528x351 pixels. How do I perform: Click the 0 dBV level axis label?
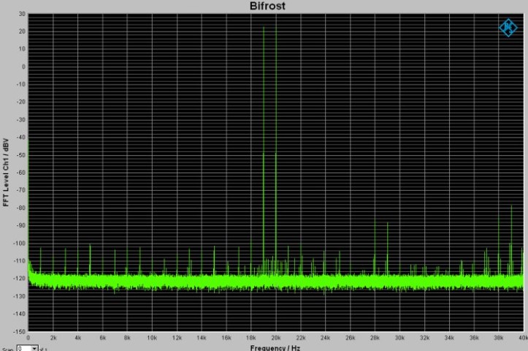23,67
